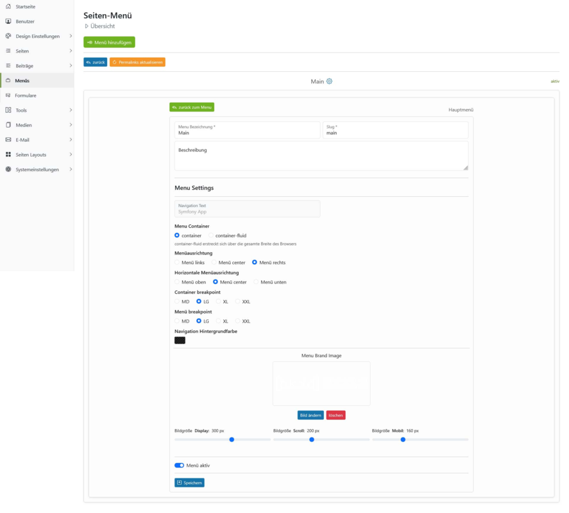Click the Design Einstellungen palette icon

click(8, 36)
